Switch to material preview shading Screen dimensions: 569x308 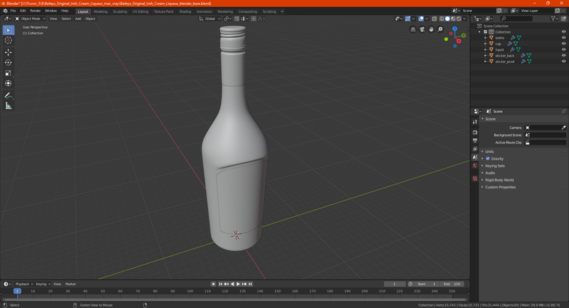(453, 19)
